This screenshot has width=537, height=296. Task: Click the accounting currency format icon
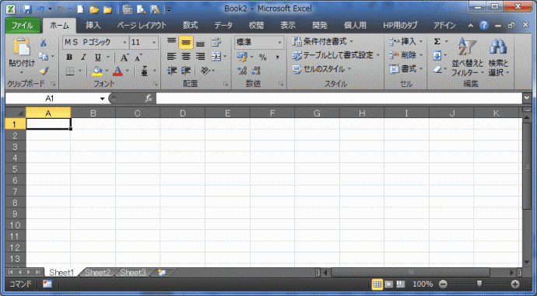242,57
